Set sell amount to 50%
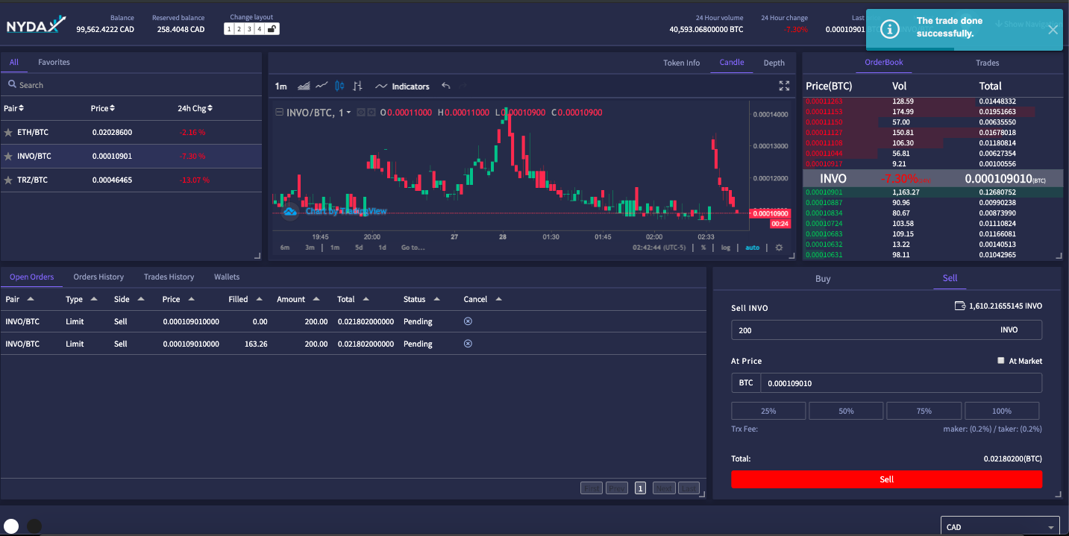This screenshot has width=1069, height=536. 846,411
